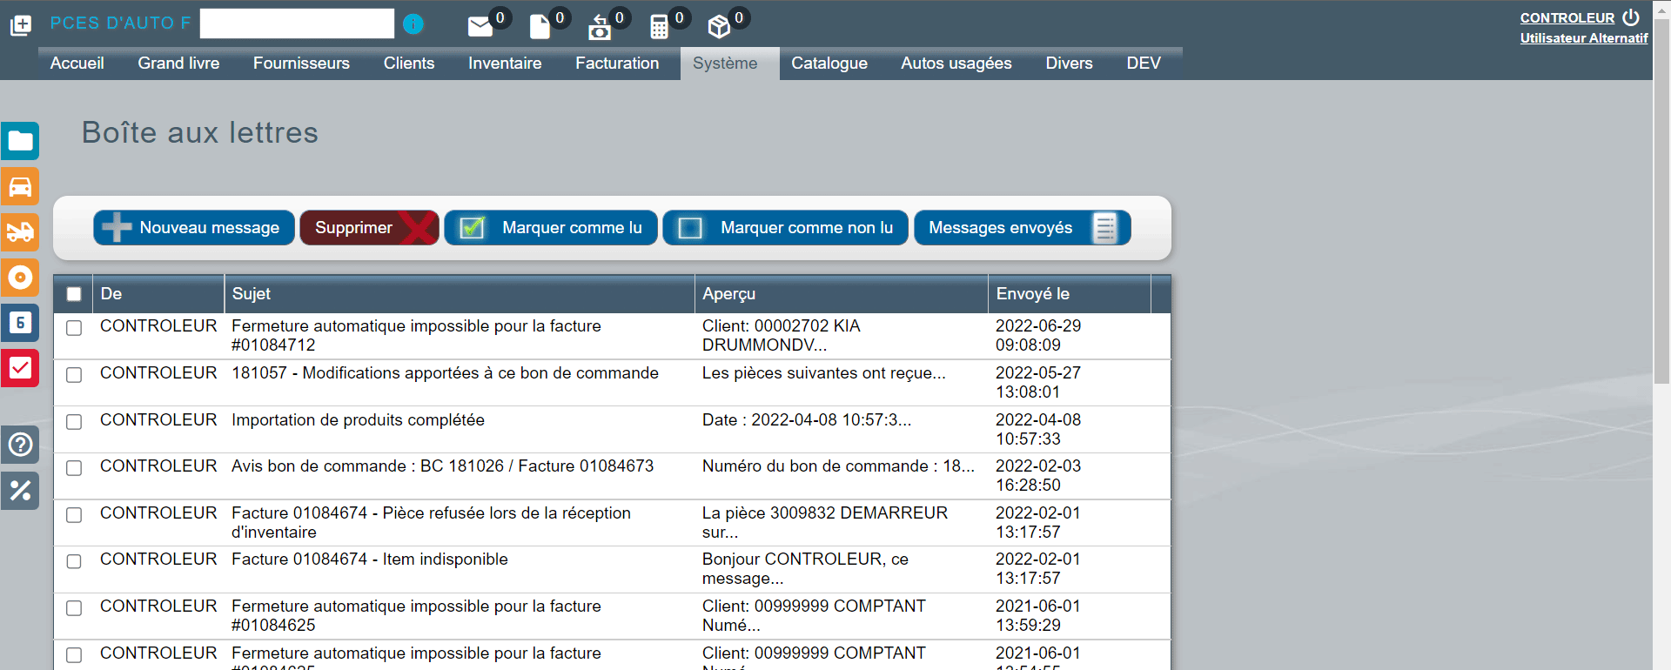Click the Nouveau message button
The image size is (1671, 670).
pos(194,228)
